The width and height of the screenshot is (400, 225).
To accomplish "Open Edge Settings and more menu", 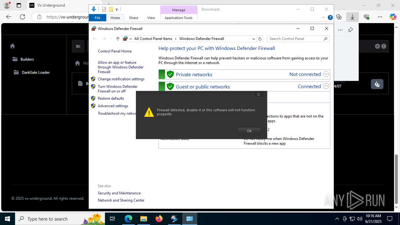I will pyautogui.click(x=380, y=17).
